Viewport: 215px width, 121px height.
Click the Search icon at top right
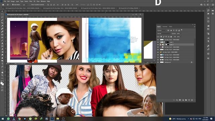click(205, 4)
